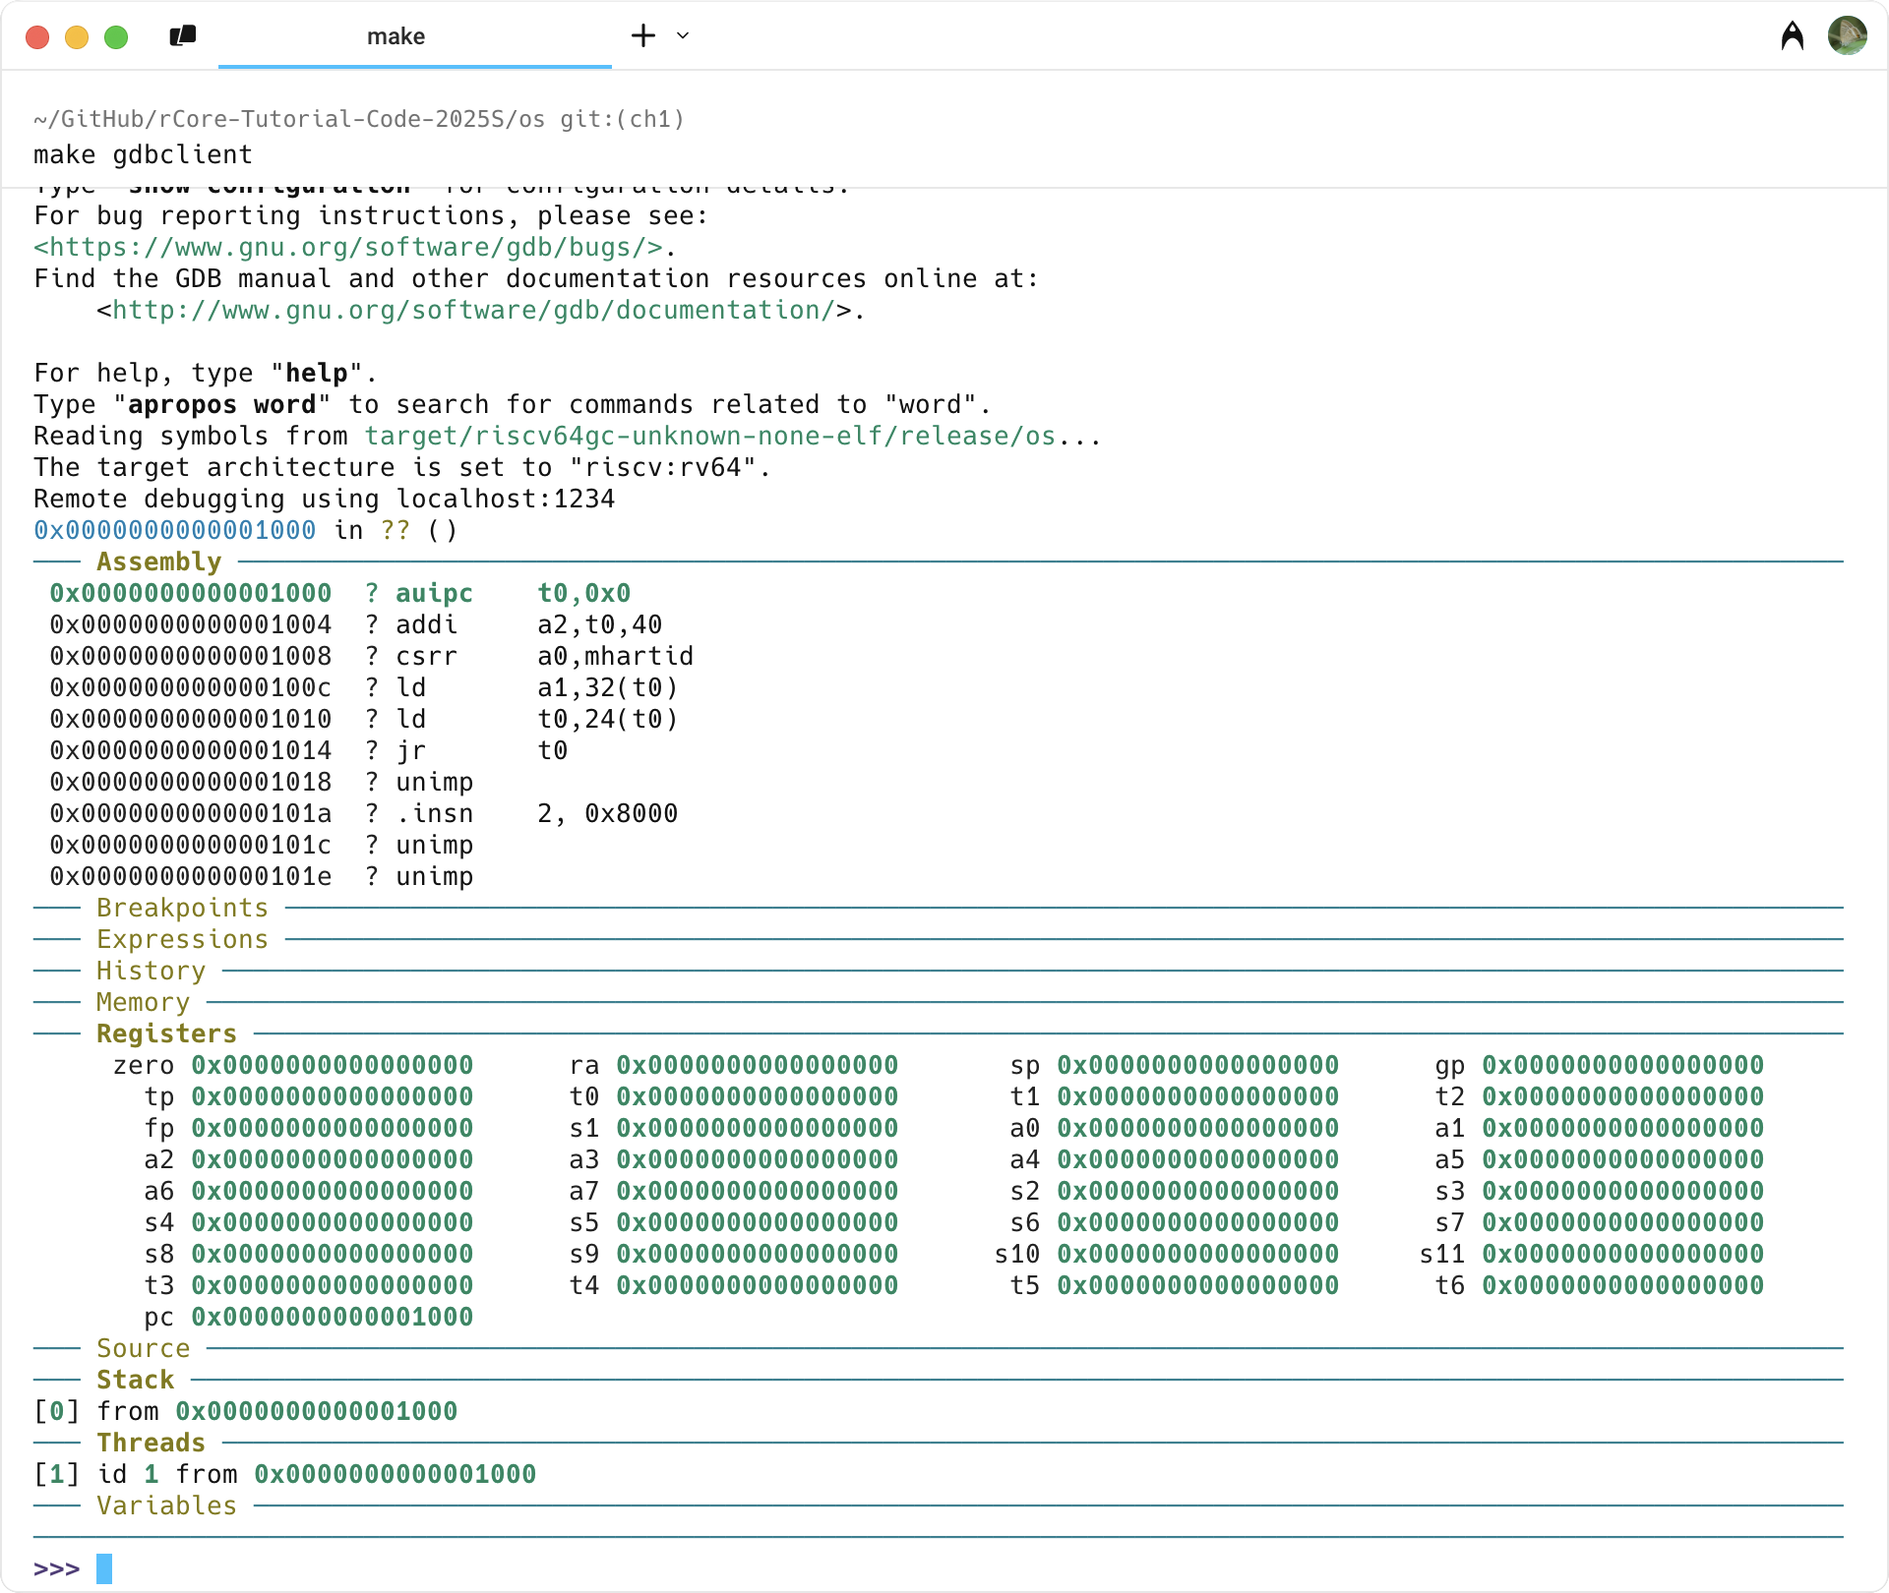
Task: Click the Variables section header
Action: pyautogui.click(x=166, y=1505)
